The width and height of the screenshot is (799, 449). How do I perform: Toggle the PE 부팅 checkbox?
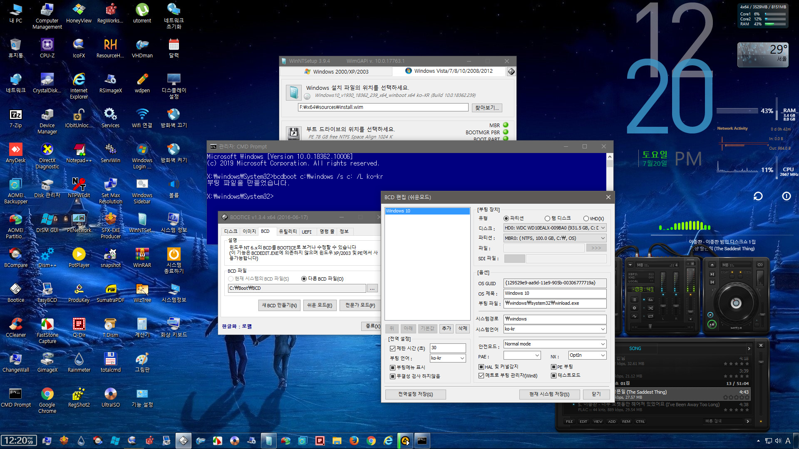coord(553,367)
